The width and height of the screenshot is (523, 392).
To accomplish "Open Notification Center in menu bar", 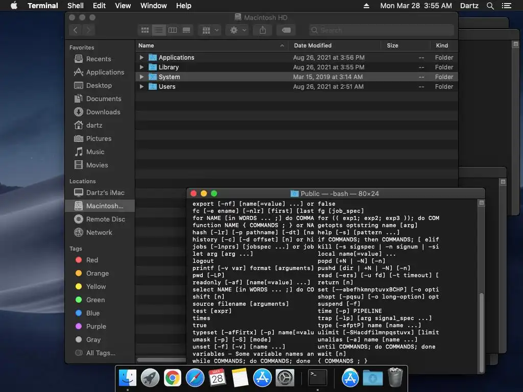I will 506,6.
